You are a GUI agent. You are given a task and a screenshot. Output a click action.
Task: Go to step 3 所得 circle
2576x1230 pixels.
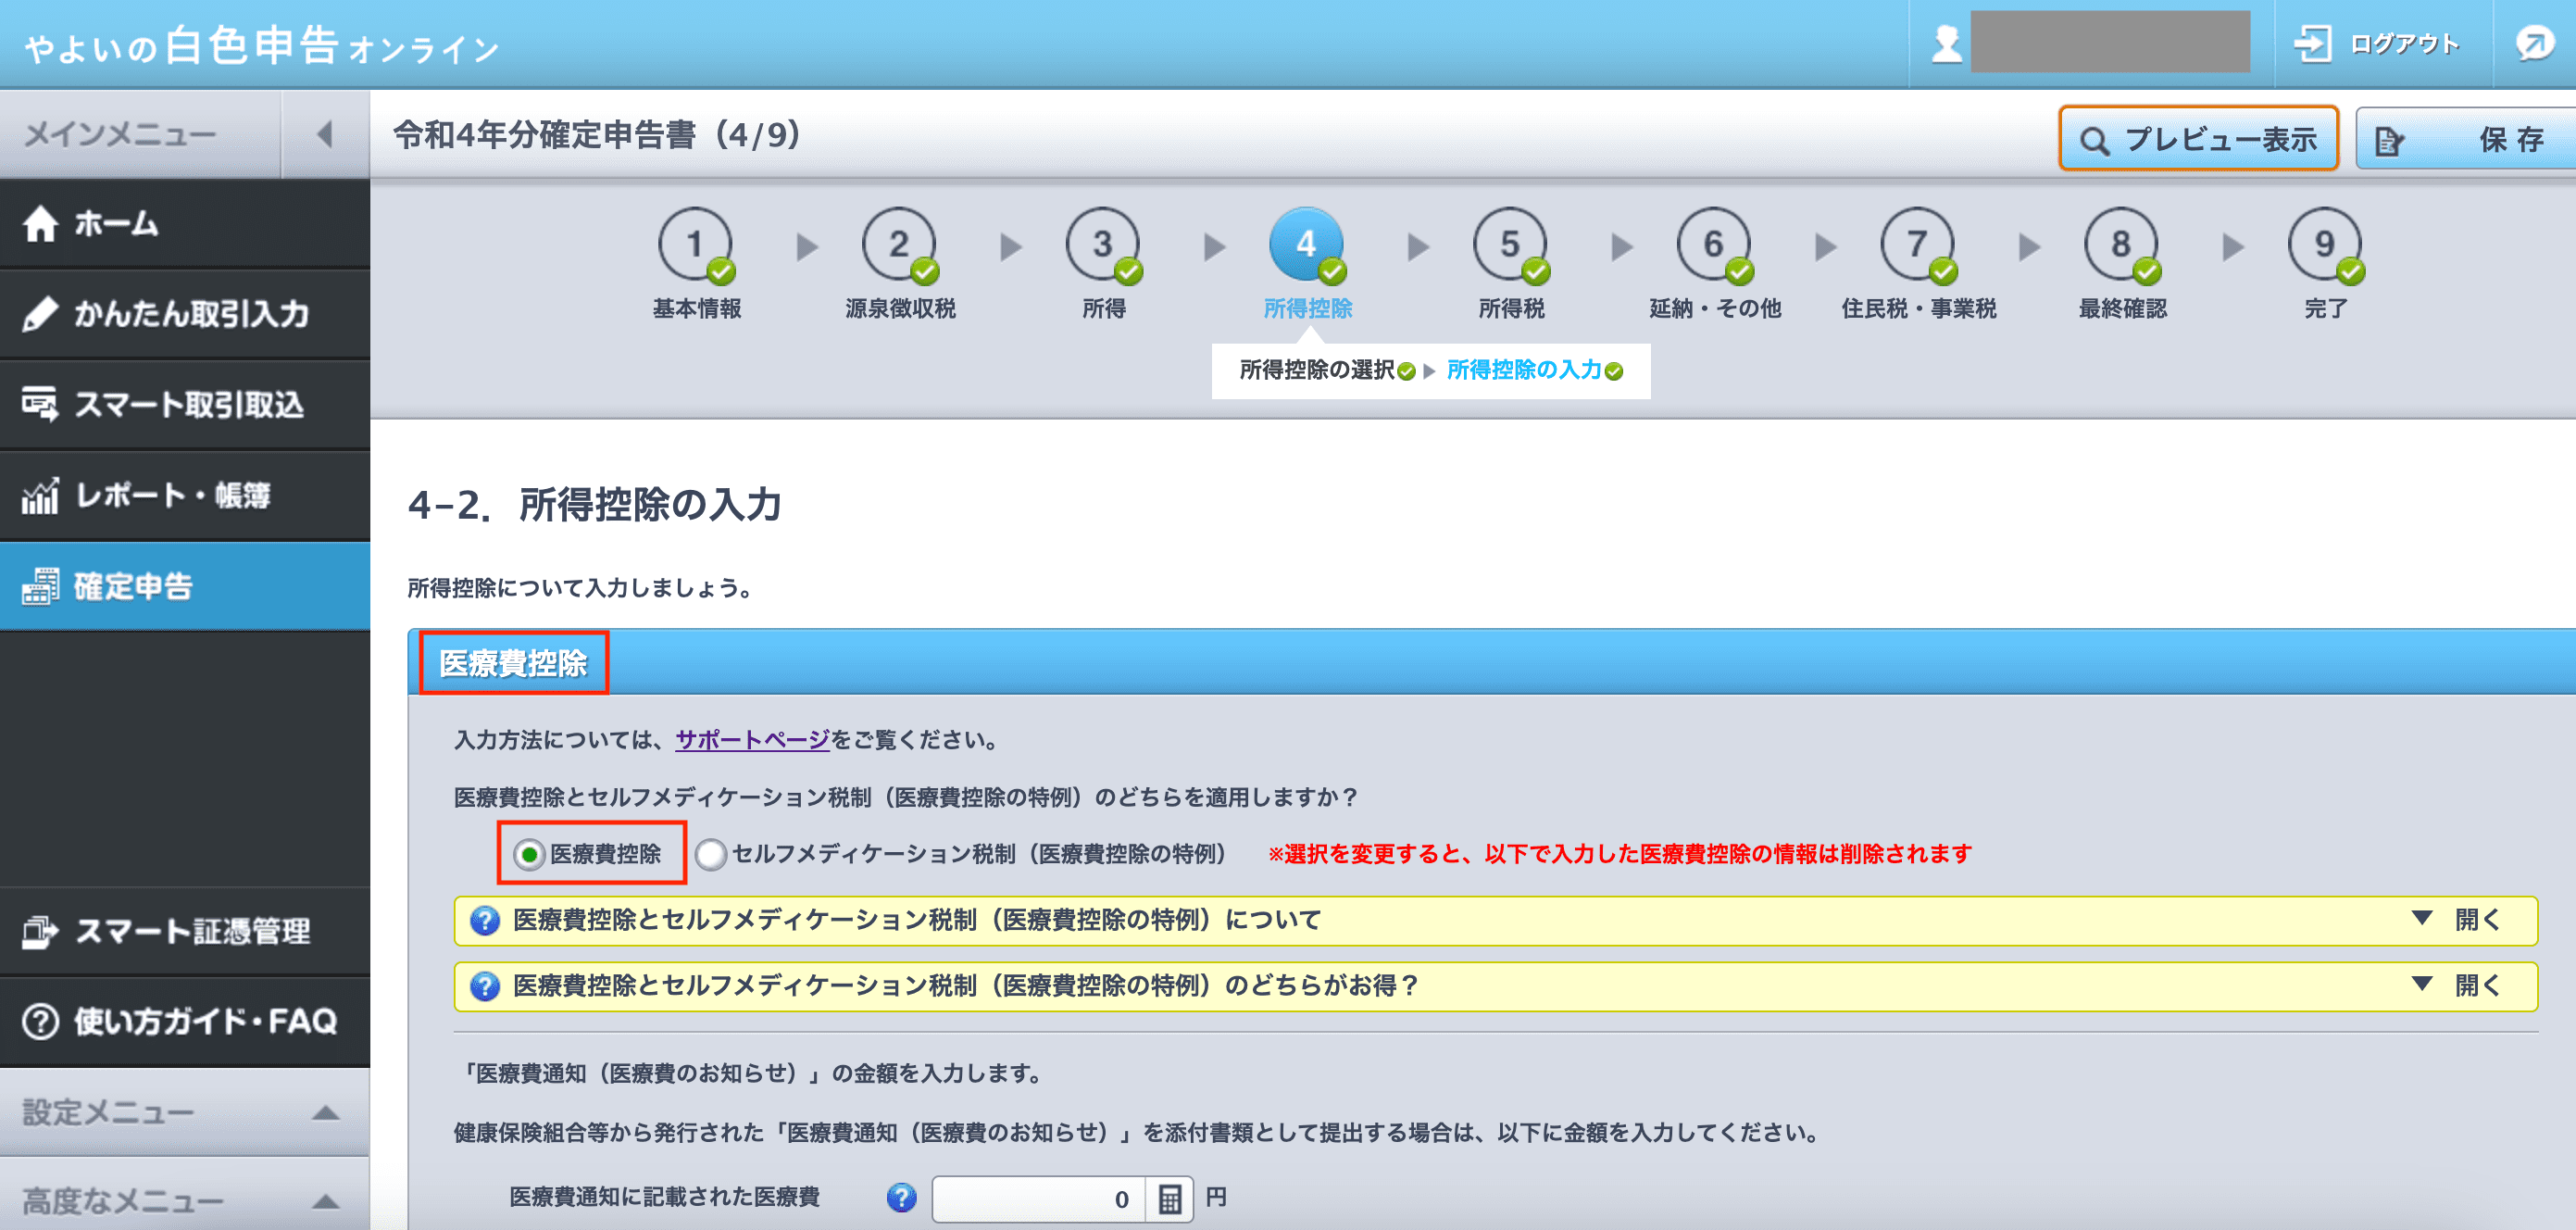tap(1103, 244)
